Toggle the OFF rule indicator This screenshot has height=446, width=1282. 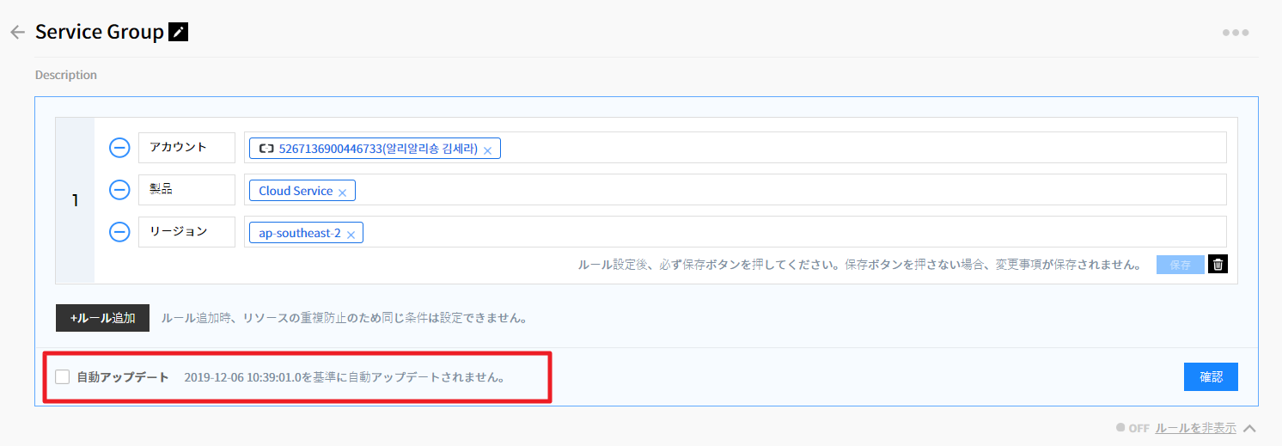[1132, 428]
